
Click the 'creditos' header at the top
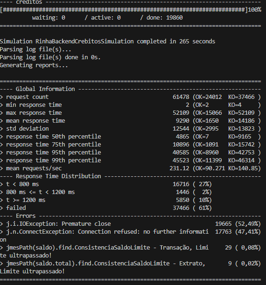click(x=29, y=2)
